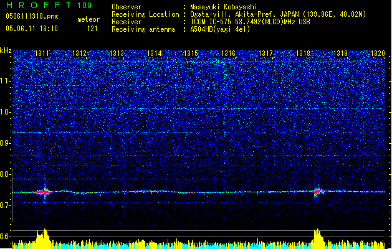Click observer name Masayuki Kobayashi

pyautogui.click(x=224, y=7)
